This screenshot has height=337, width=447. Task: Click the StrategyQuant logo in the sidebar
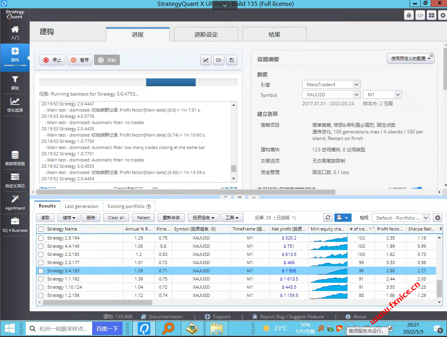click(15, 14)
